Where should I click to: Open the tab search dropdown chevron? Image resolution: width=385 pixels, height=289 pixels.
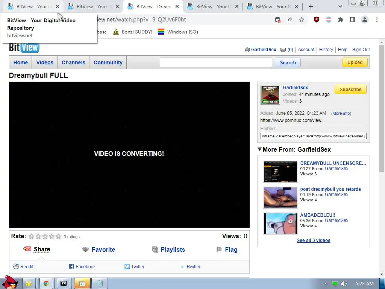[x=340, y=6]
